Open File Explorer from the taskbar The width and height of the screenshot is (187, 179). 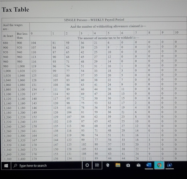tap(118, 165)
